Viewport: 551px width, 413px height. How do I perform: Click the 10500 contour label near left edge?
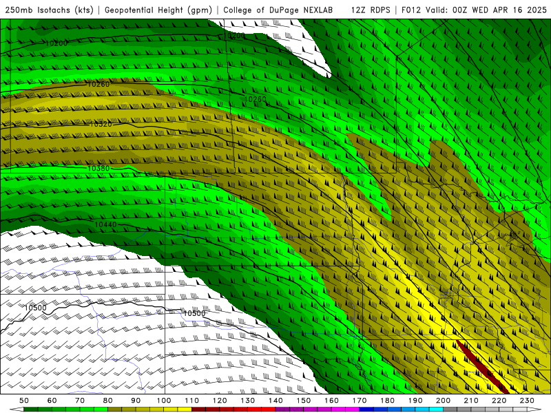(x=36, y=308)
